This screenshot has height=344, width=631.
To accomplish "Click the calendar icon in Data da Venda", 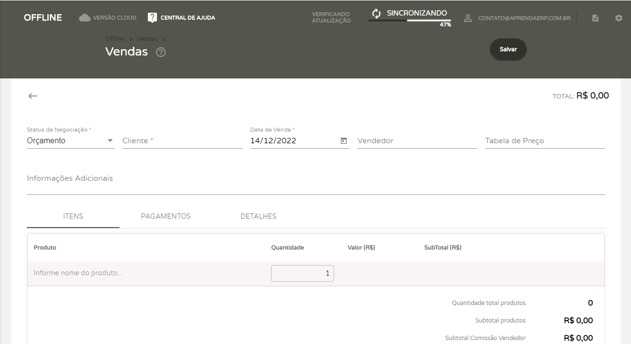I will pyautogui.click(x=344, y=141).
